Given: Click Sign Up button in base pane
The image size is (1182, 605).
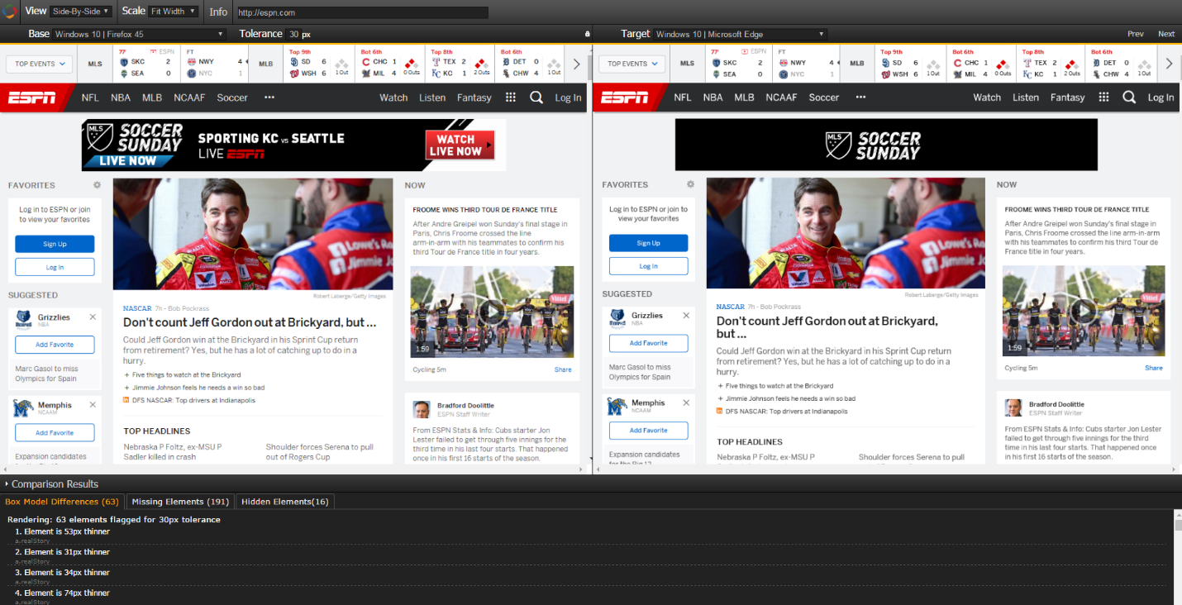Looking at the screenshot, I should [x=55, y=244].
